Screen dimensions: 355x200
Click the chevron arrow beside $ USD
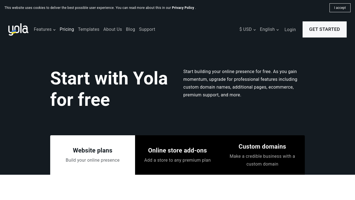coord(255,30)
